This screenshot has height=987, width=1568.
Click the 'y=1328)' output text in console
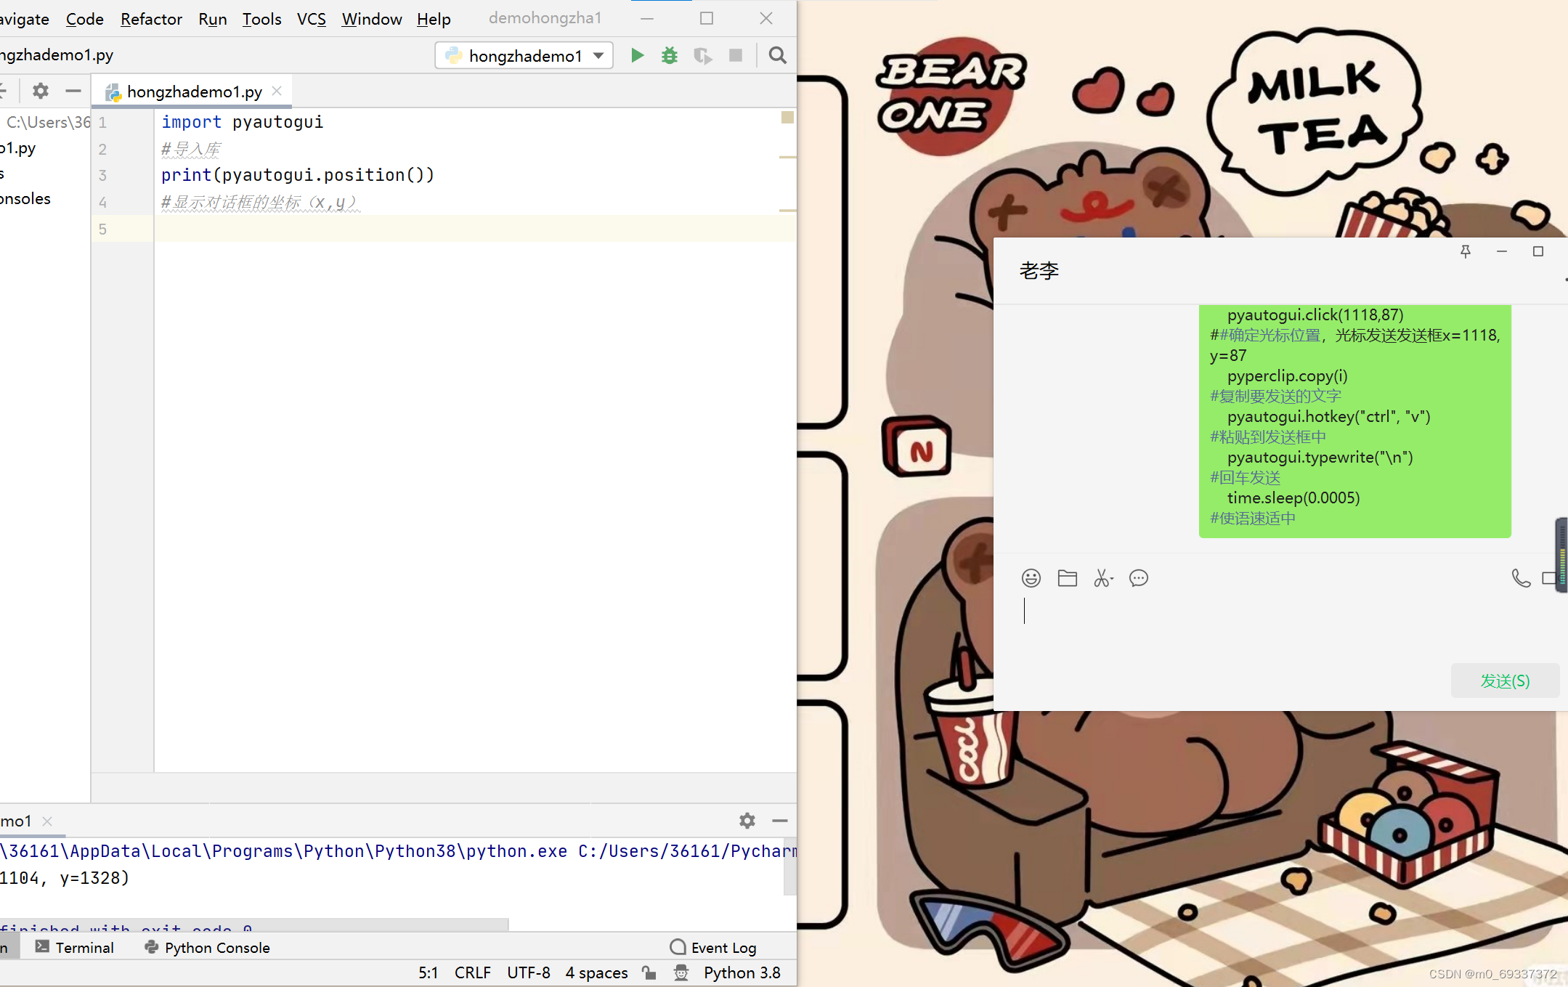pyautogui.click(x=94, y=878)
